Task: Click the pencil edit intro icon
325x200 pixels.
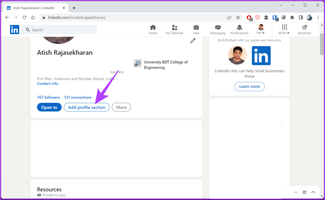Action: coord(193,41)
